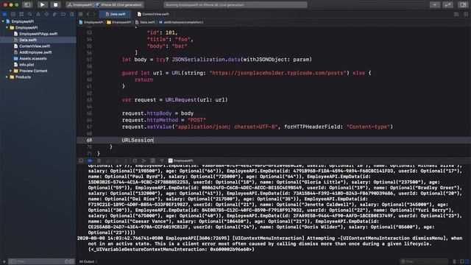Open the addEmployee(completion:) method breadcrumb
This screenshot has width=471, height=265.
pyautogui.click(x=181, y=22)
